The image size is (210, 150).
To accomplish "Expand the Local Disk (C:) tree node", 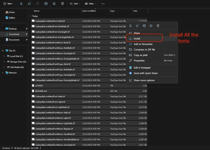I will click(4, 56).
